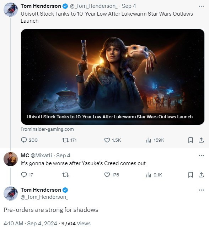Open more options on the Pre-orders tweet

tap(201, 190)
